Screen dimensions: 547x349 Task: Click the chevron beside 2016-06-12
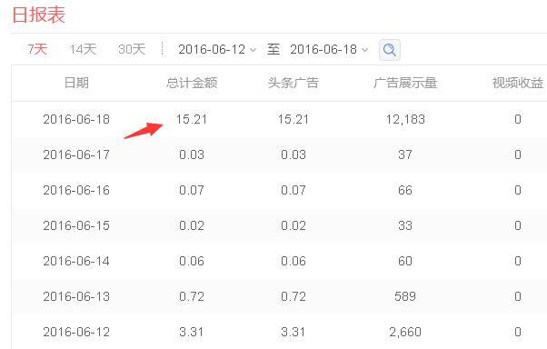click(253, 50)
